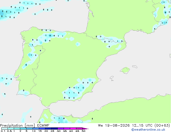Pick the 10–15 mm blue legend swatch
Viewport: 171px width, 132px height.
[x=36, y=128]
